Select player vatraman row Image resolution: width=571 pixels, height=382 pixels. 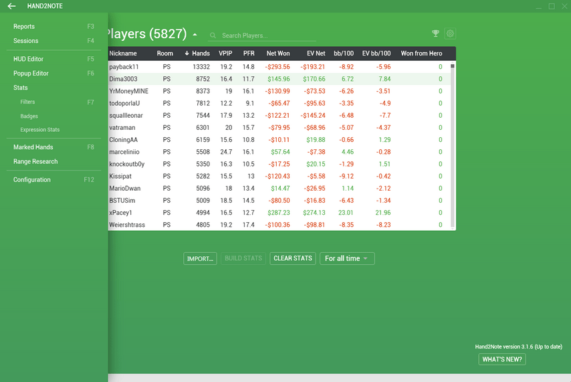(x=279, y=128)
